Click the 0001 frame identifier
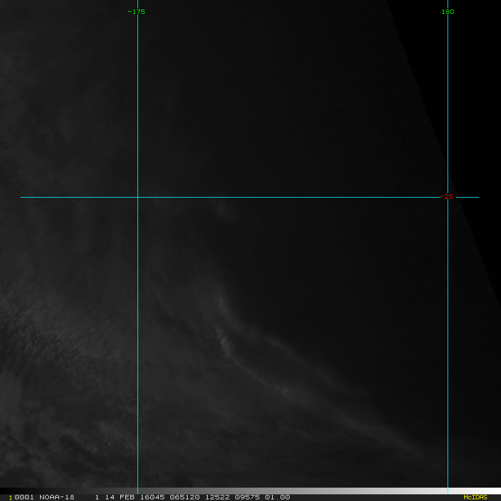This screenshot has height=501, width=501. [x=24, y=497]
